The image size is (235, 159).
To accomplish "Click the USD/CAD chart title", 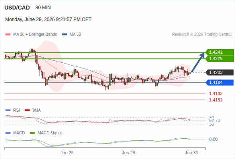I will 17,8.
